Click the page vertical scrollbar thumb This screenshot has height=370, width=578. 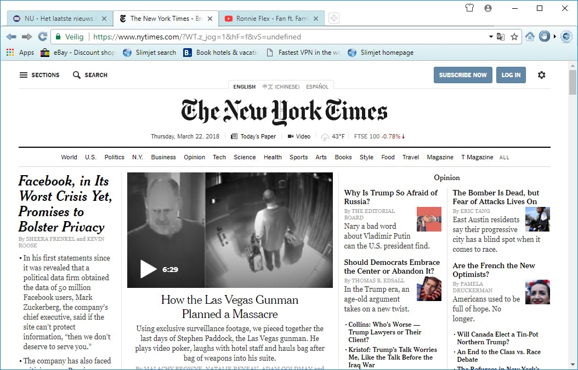(x=572, y=83)
